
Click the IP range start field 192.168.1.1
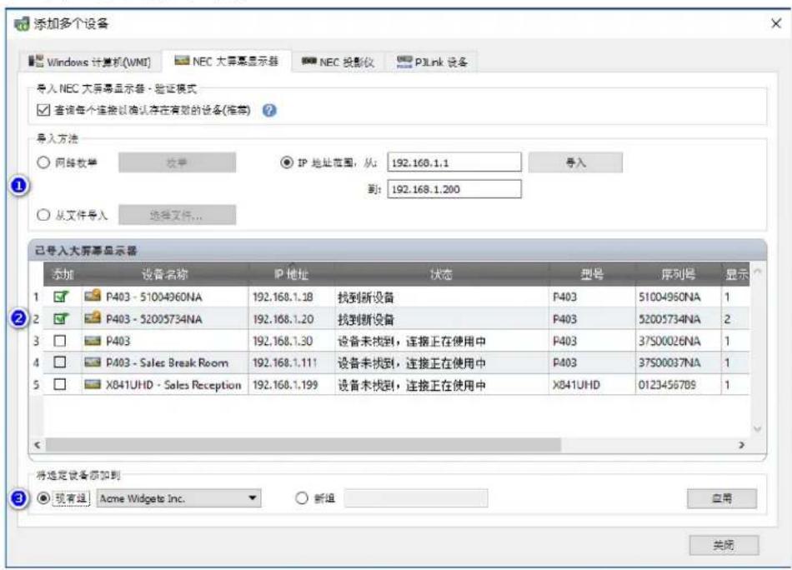point(454,162)
